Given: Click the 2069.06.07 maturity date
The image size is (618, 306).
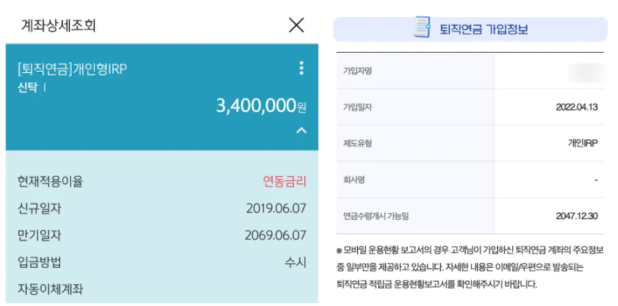Looking at the screenshot, I should (276, 235).
